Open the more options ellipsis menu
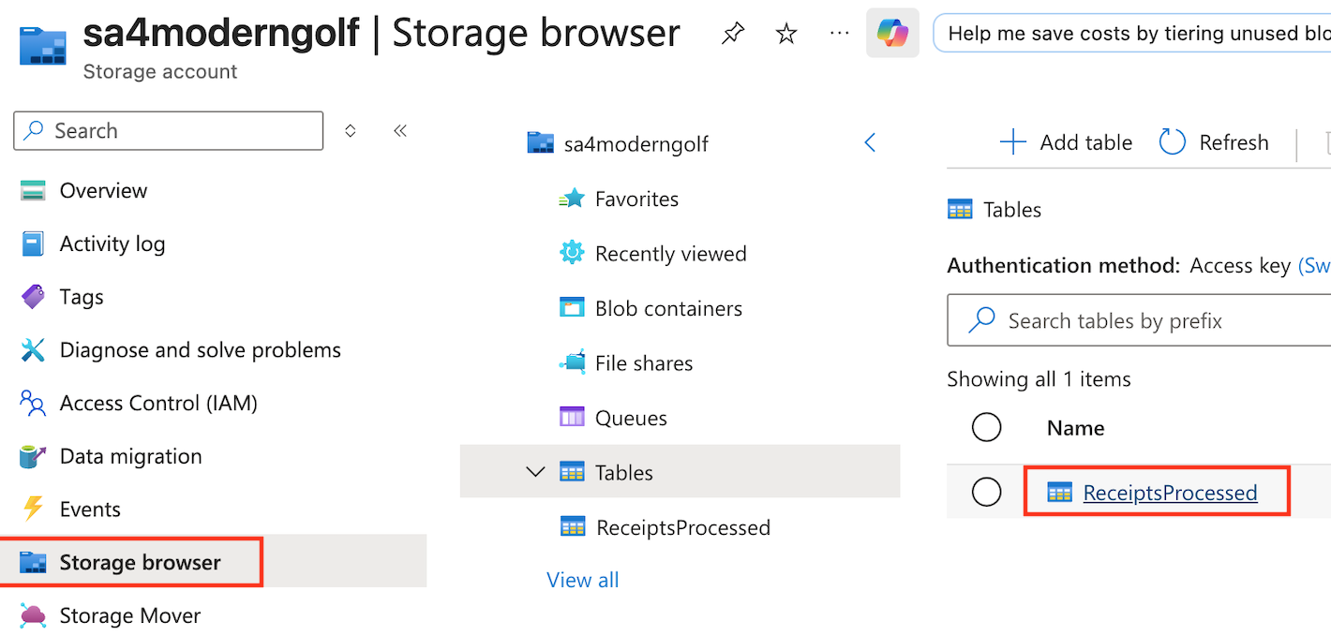 pos(839,35)
